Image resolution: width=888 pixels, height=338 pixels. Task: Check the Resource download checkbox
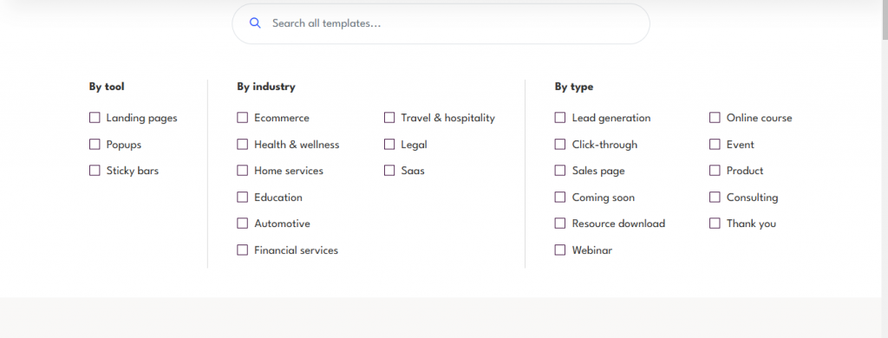coord(560,223)
